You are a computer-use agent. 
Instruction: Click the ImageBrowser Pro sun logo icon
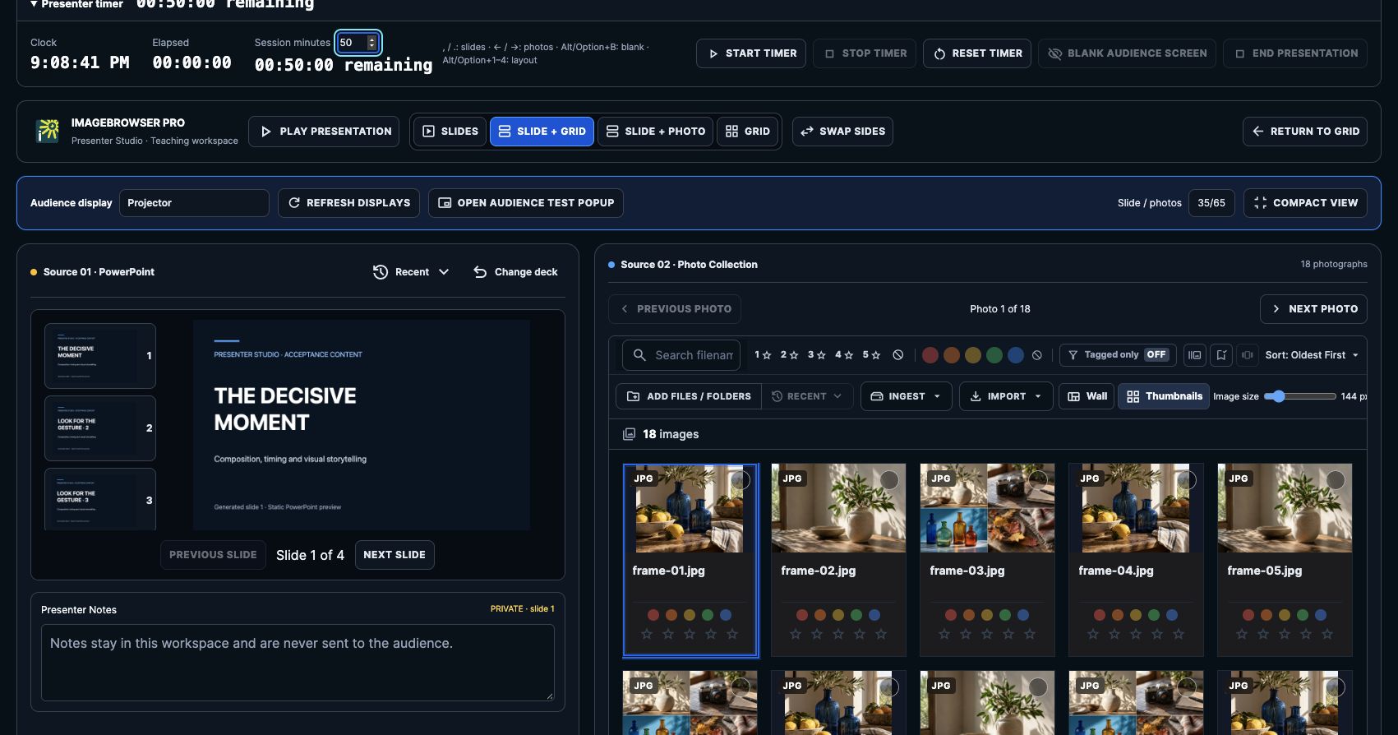click(x=48, y=131)
